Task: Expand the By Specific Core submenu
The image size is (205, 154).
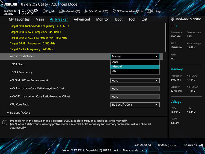Action: pos(20,112)
